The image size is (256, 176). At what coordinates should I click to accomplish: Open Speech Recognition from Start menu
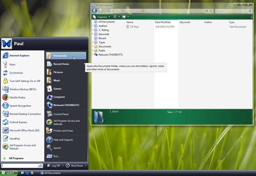pyautogui.click(x=20, y=106)
